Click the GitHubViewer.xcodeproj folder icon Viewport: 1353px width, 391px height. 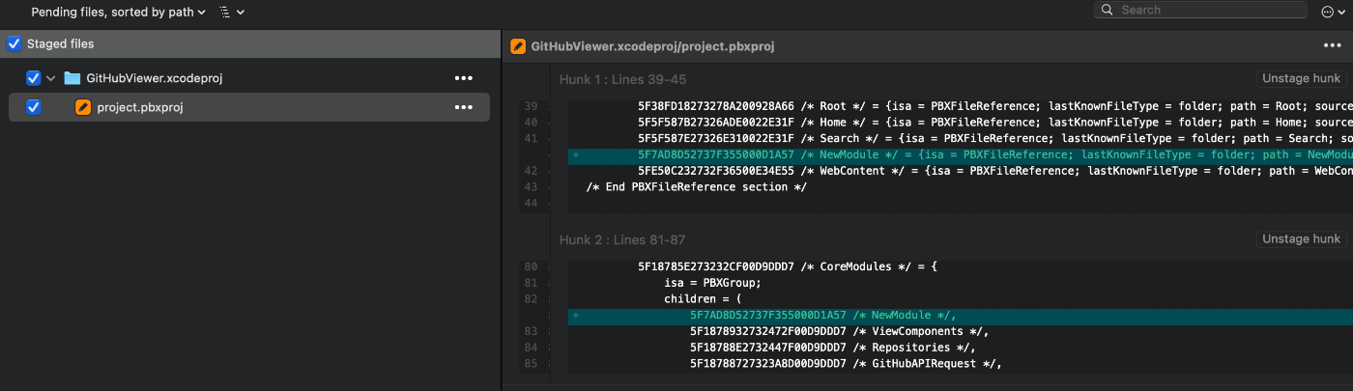click(72, 78)
